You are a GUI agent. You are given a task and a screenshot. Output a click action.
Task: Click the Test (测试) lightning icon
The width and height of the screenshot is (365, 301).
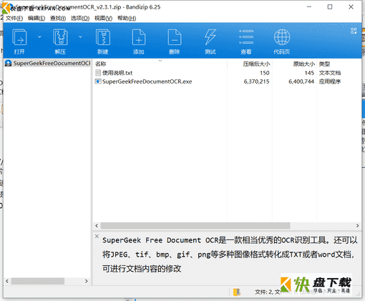(210, 37)
